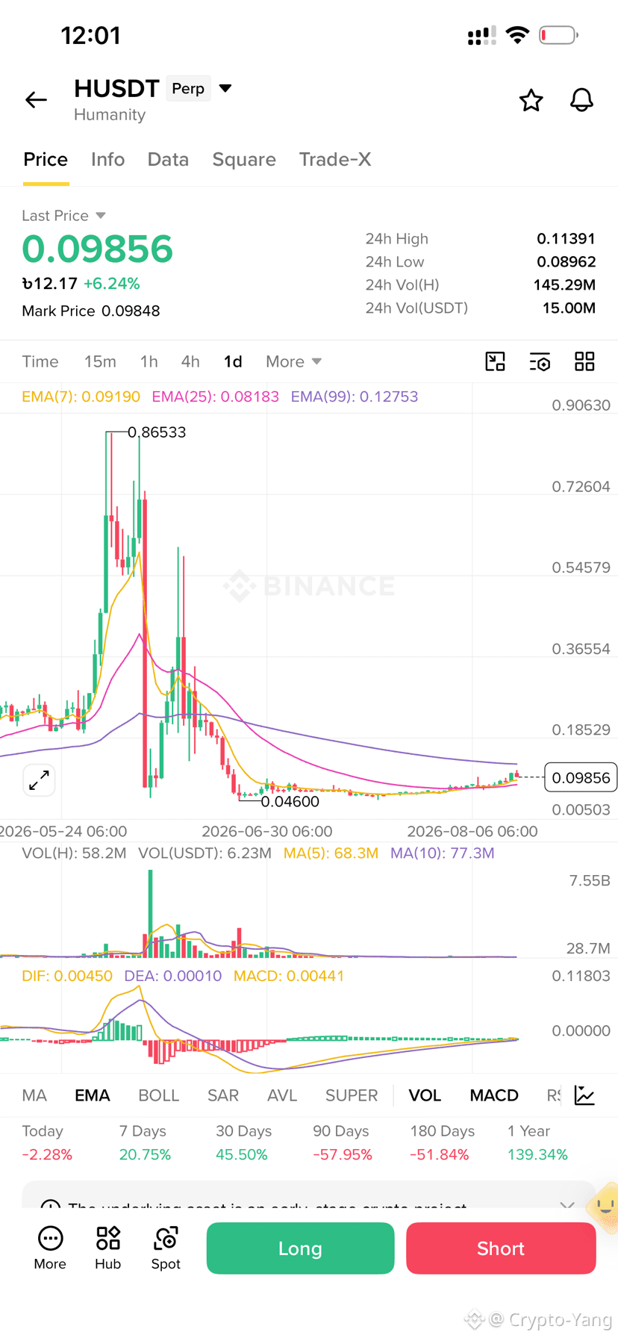Select the Price tab

46,159
